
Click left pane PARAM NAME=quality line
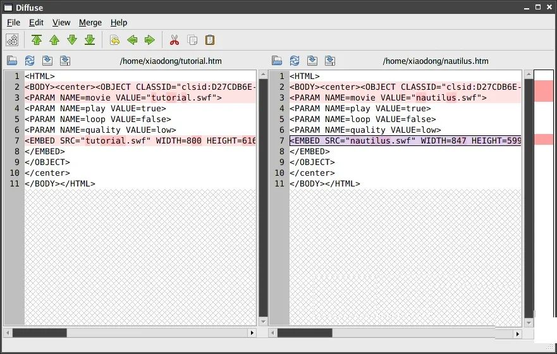[140, 130]
